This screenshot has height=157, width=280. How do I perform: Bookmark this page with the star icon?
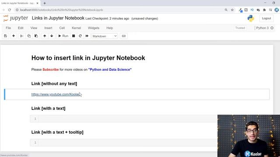pyautogui.click(x=232, y=10)
